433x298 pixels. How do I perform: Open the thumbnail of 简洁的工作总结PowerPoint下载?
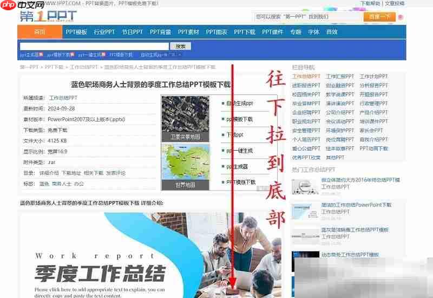coord(305,211)
